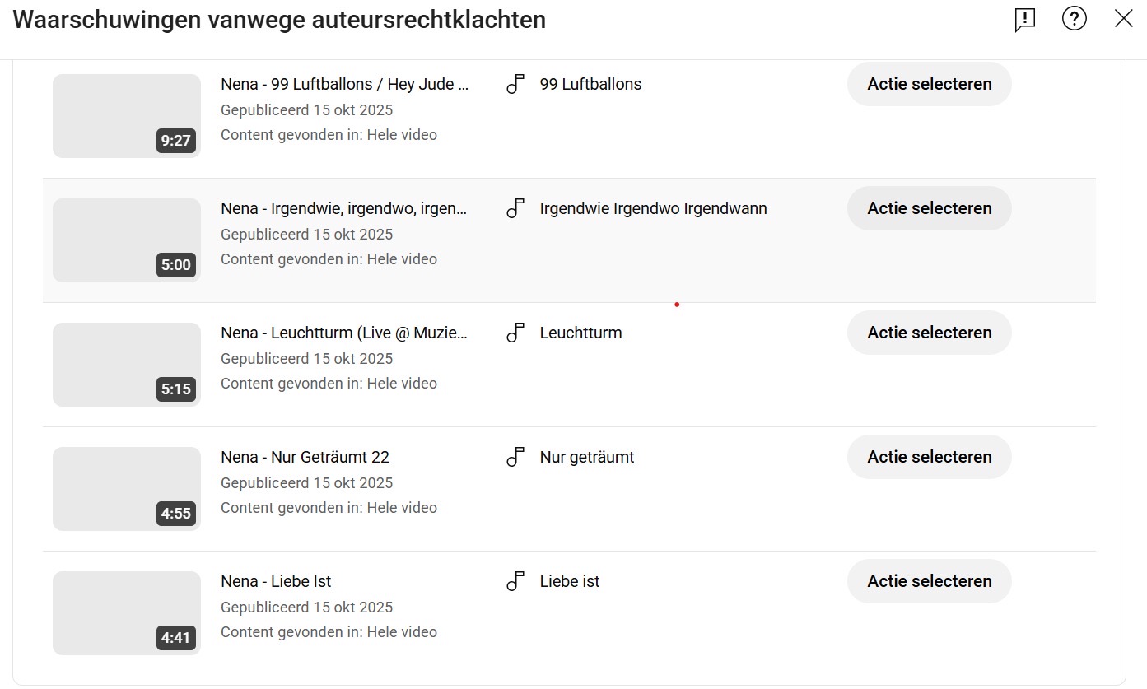1147x689 pixels.
Task: Open Actie selecteren for 99 Luftballons video
Action: coord(929,84)
